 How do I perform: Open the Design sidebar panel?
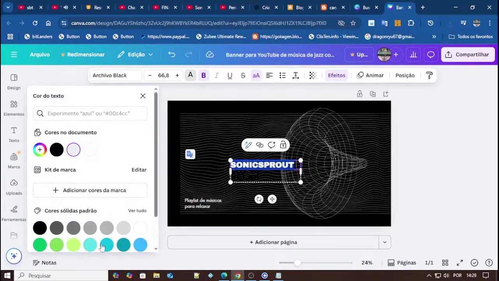[14, 82]
